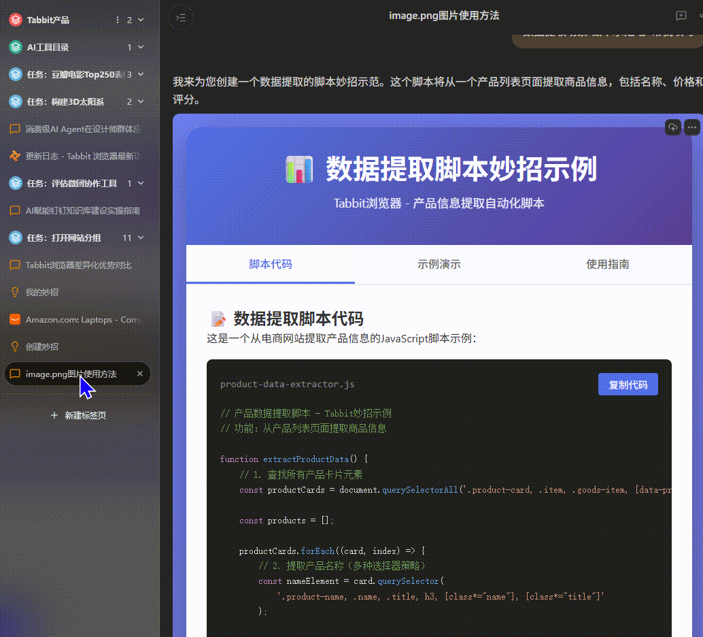Click the new chat icon at top right
The width and height of the screenshot is (703, 637).
[x=681, y=16]
